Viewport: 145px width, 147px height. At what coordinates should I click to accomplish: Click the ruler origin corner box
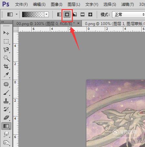(16, 29)
